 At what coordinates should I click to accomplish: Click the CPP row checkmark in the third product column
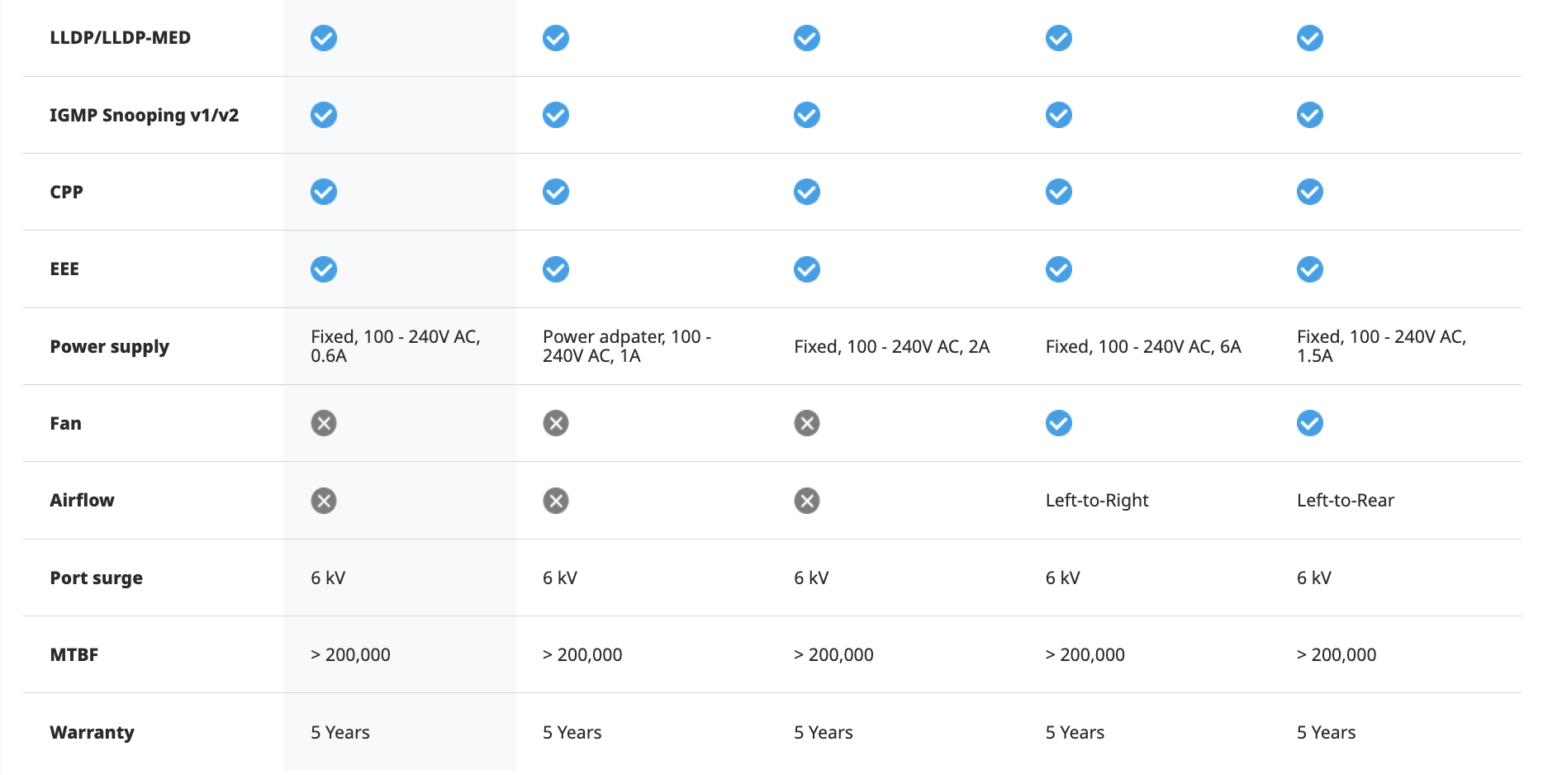click(806, 192)
